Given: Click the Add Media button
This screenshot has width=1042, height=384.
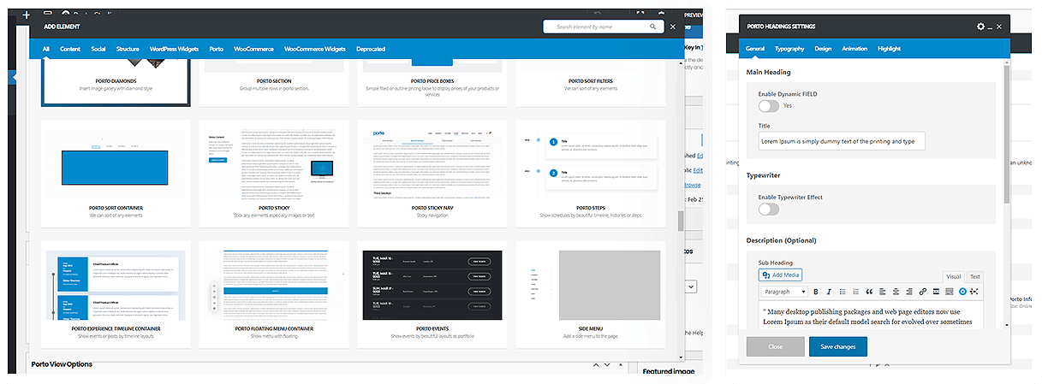Looking at the screenshot, I should click(x=780, y=275).
